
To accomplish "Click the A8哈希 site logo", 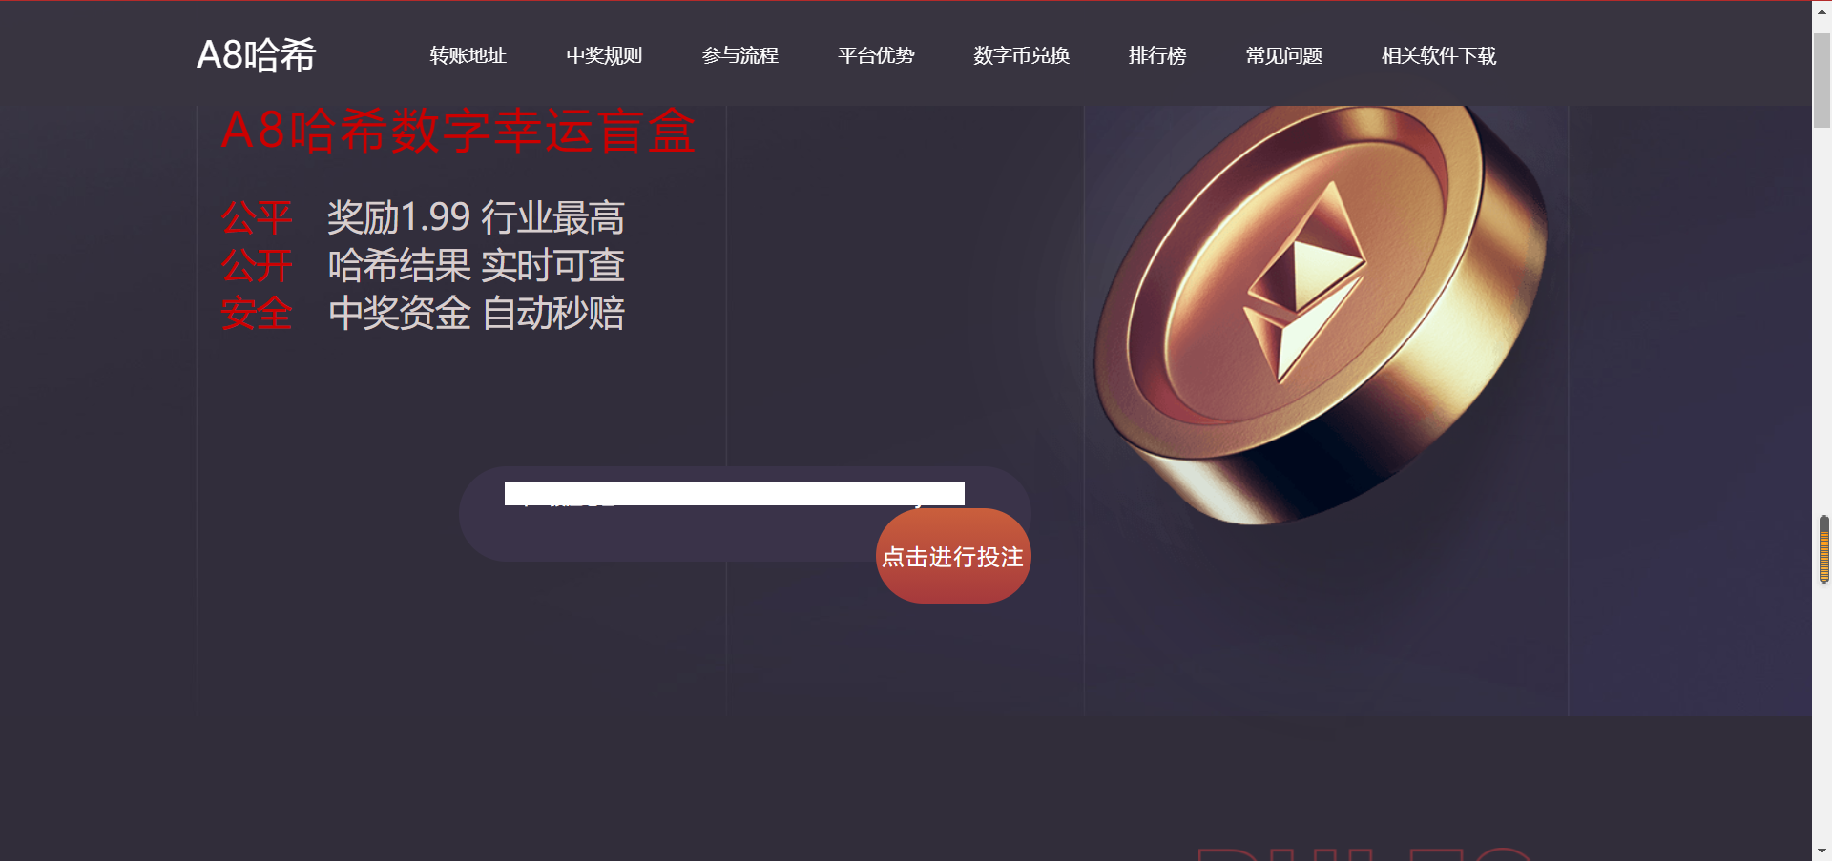I will (x=256, y=55).
